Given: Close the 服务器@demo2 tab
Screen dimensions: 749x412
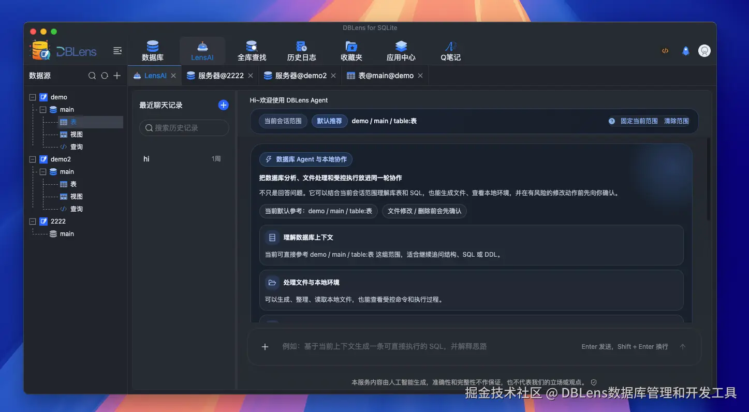Looking at the screenshot, I should click(x=333, y=76).
